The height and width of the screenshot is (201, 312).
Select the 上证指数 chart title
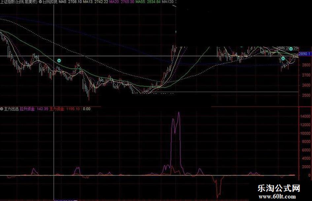click(19, 2)
